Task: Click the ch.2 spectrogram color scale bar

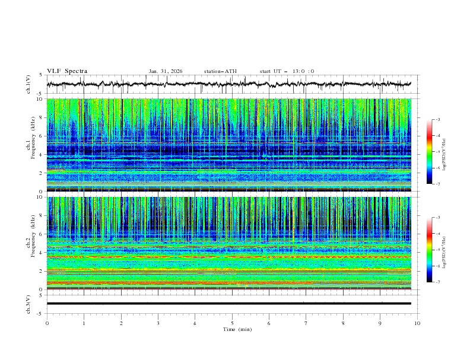Action: coord(429,250)
